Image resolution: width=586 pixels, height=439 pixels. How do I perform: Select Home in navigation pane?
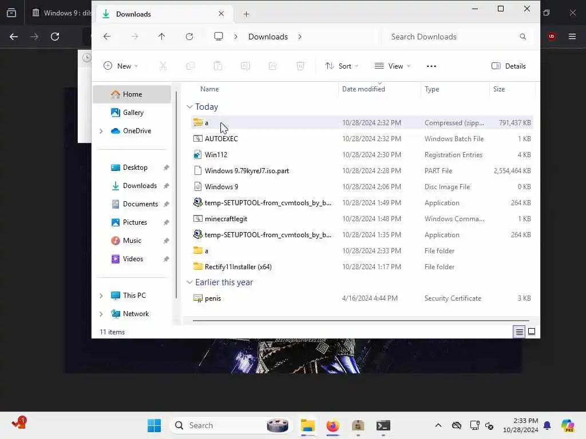coord(132,94)
